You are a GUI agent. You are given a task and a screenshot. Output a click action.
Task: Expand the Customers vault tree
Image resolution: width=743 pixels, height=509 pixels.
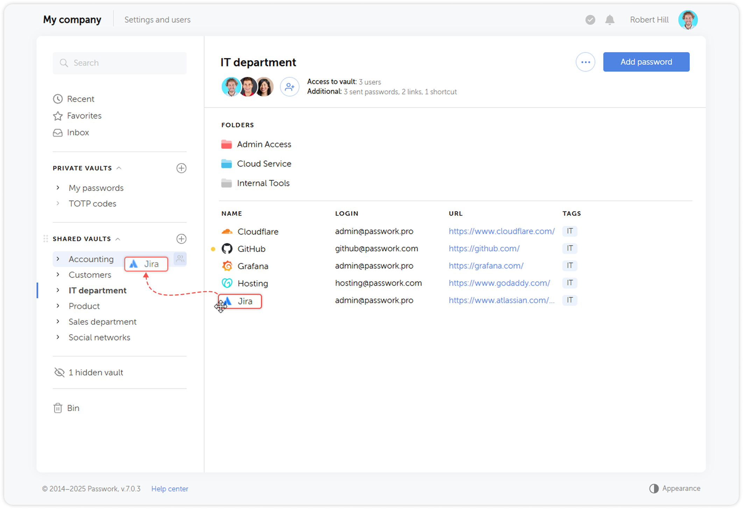point(58,275)
